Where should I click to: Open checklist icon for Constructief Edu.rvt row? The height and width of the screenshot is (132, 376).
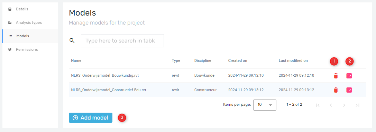349,90
